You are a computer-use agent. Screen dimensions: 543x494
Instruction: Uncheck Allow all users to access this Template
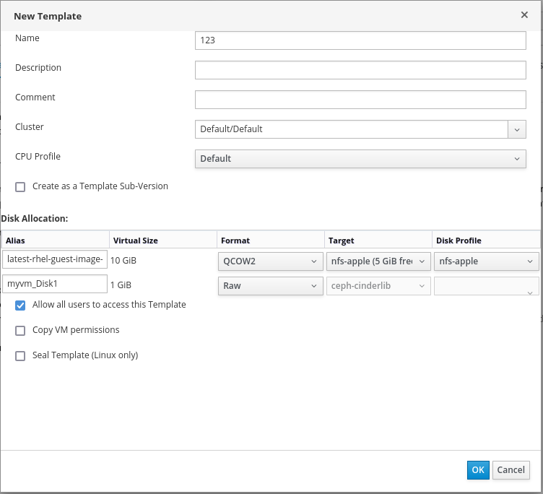click(20, 305)
